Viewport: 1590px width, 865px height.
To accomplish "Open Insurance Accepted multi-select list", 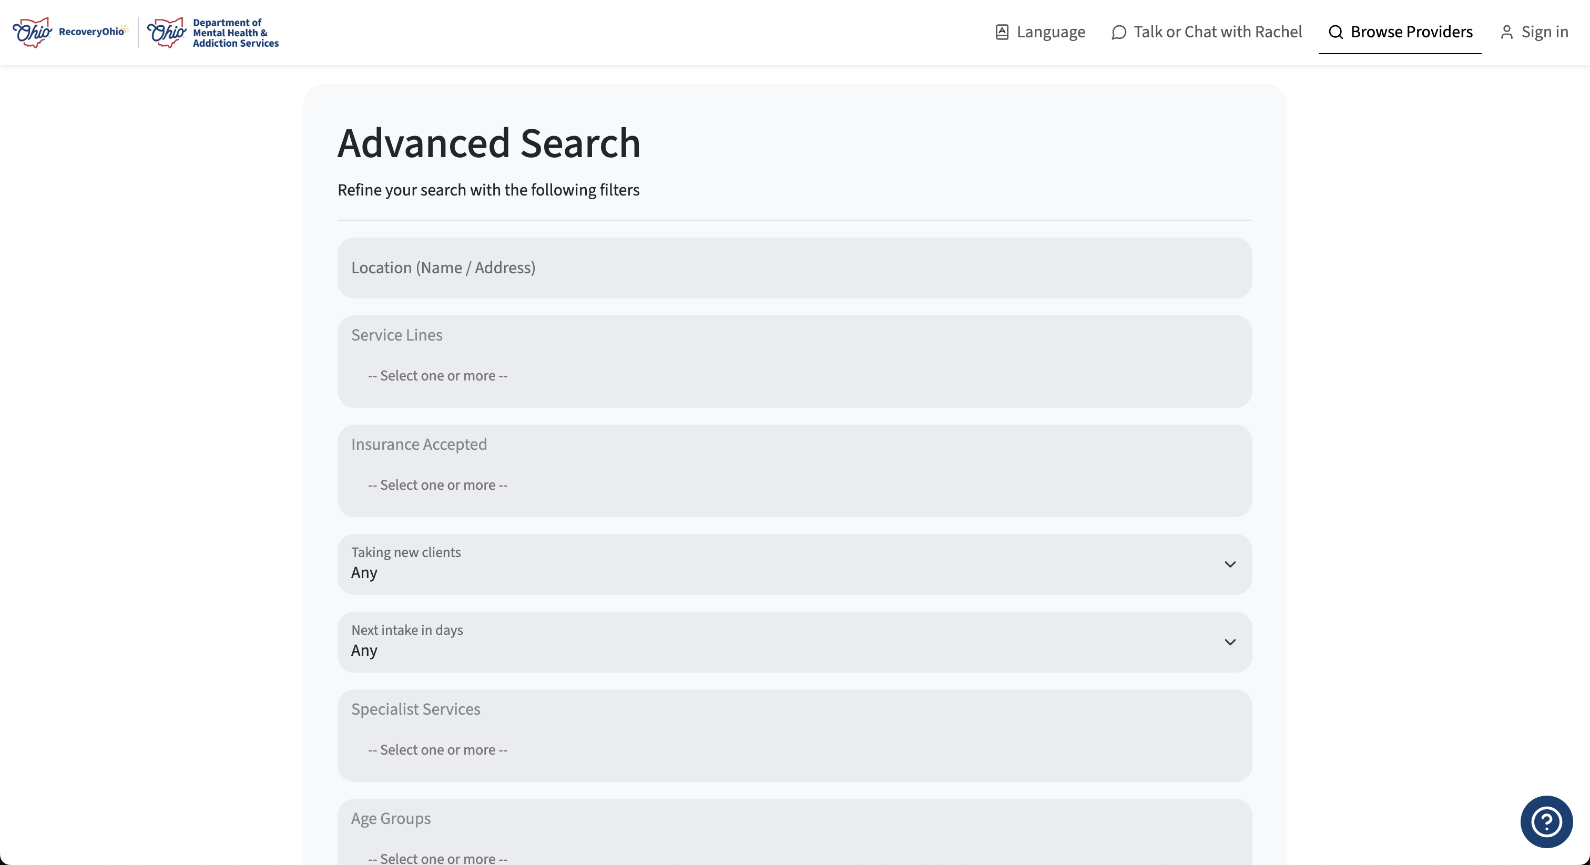I will pyautogui.click(x=794, y=485).
